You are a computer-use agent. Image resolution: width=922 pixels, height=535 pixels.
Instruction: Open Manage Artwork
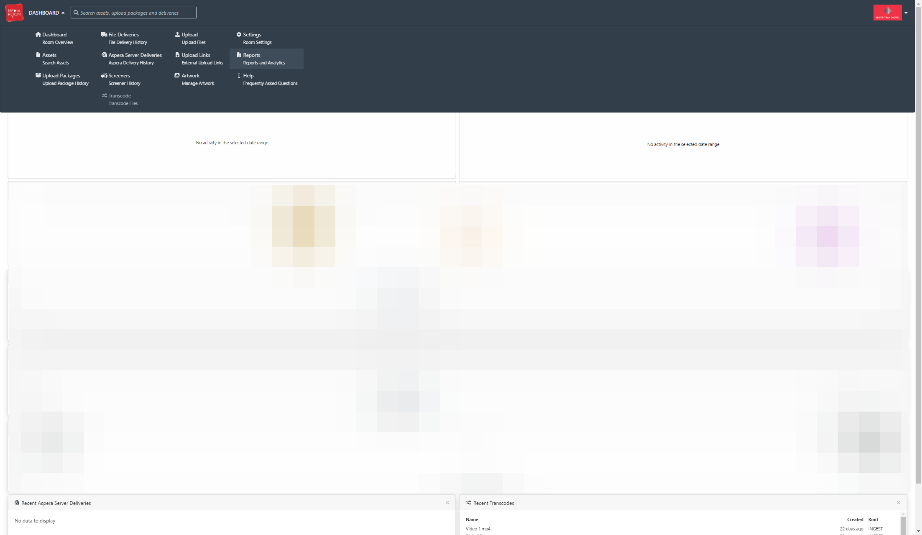[x=198, y=83]
